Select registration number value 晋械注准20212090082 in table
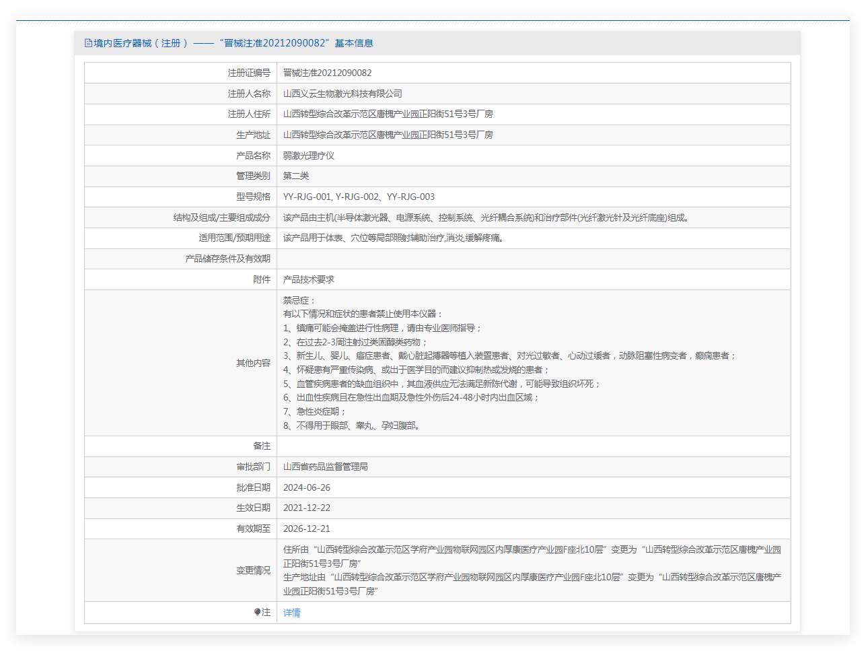This screenshot has height=651, width=866. click(327, 73)
